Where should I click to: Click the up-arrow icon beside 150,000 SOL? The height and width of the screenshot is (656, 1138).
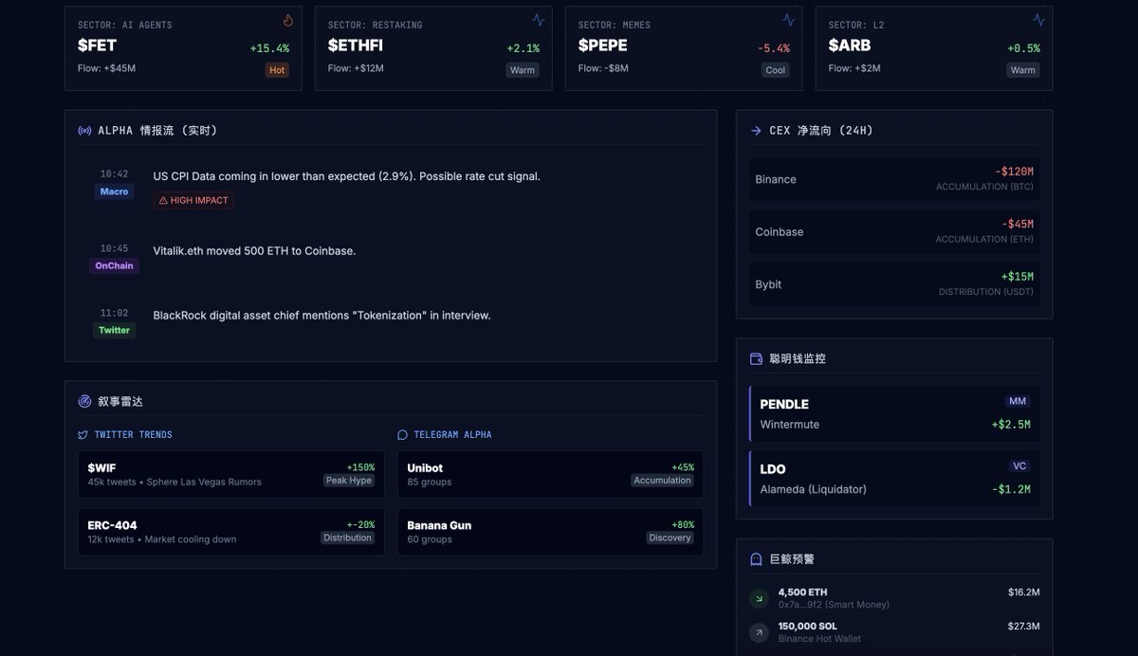(759, 632)
